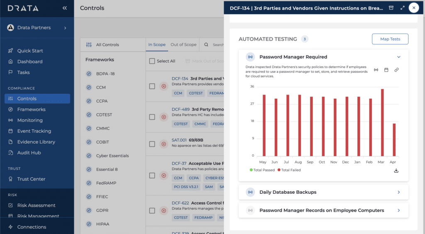
Task: Open the calendar icon for Password Manager test
Action: 386,70
